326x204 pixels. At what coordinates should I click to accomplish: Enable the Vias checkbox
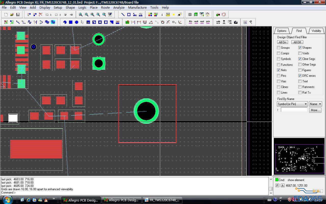point(278,81)
